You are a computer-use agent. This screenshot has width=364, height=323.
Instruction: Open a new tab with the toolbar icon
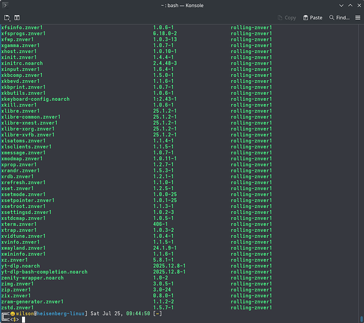(x=7, y=17)
